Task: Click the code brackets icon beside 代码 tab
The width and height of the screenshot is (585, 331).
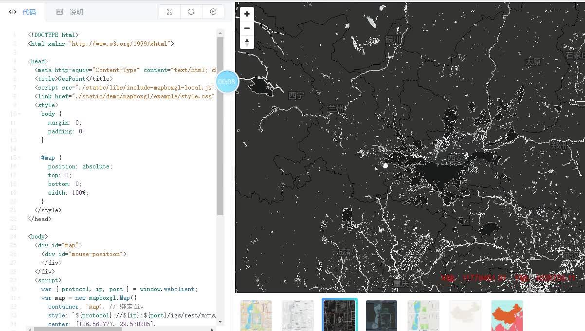Action: (12, 11)
